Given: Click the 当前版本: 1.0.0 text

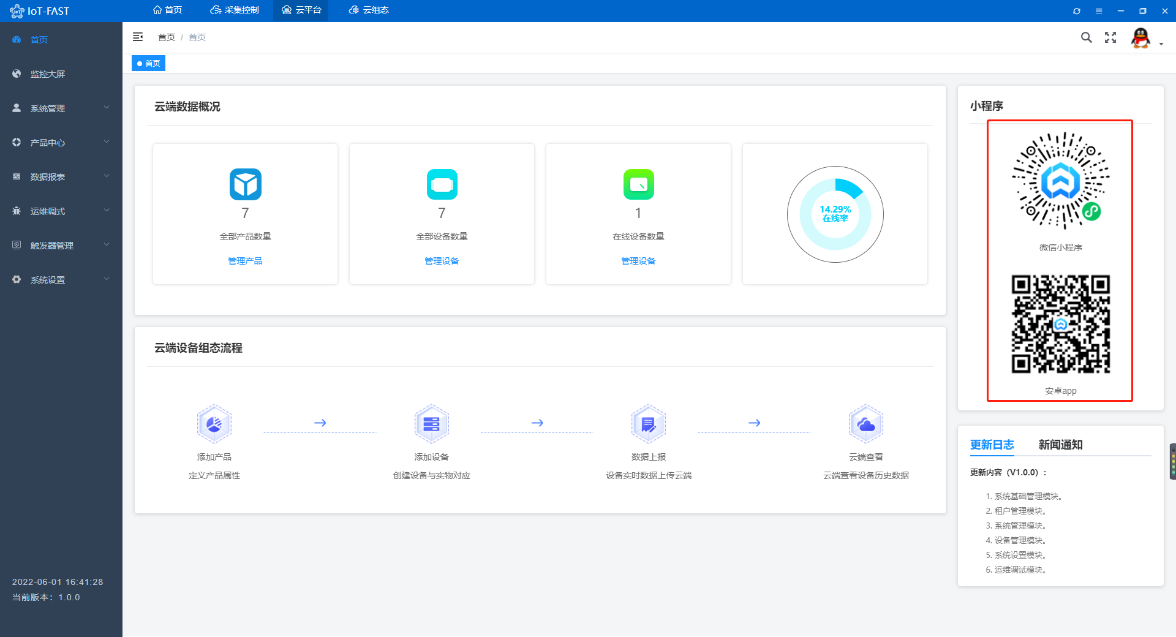Looking at the screenshot, I should [46, 597].
